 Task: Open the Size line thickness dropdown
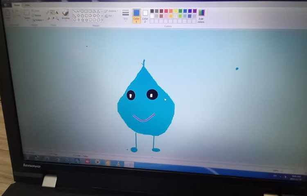[x=125, y=15]
